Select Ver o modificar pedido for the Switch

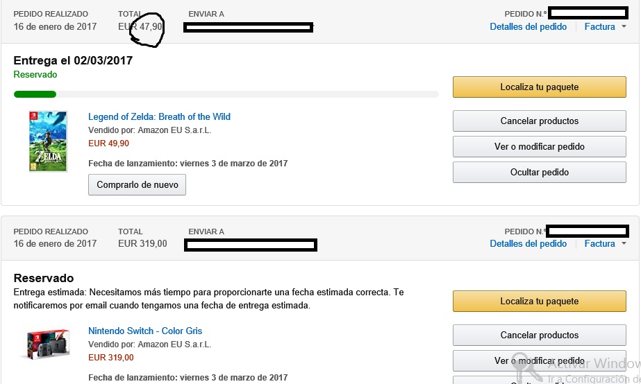click(x=539, y=361)
